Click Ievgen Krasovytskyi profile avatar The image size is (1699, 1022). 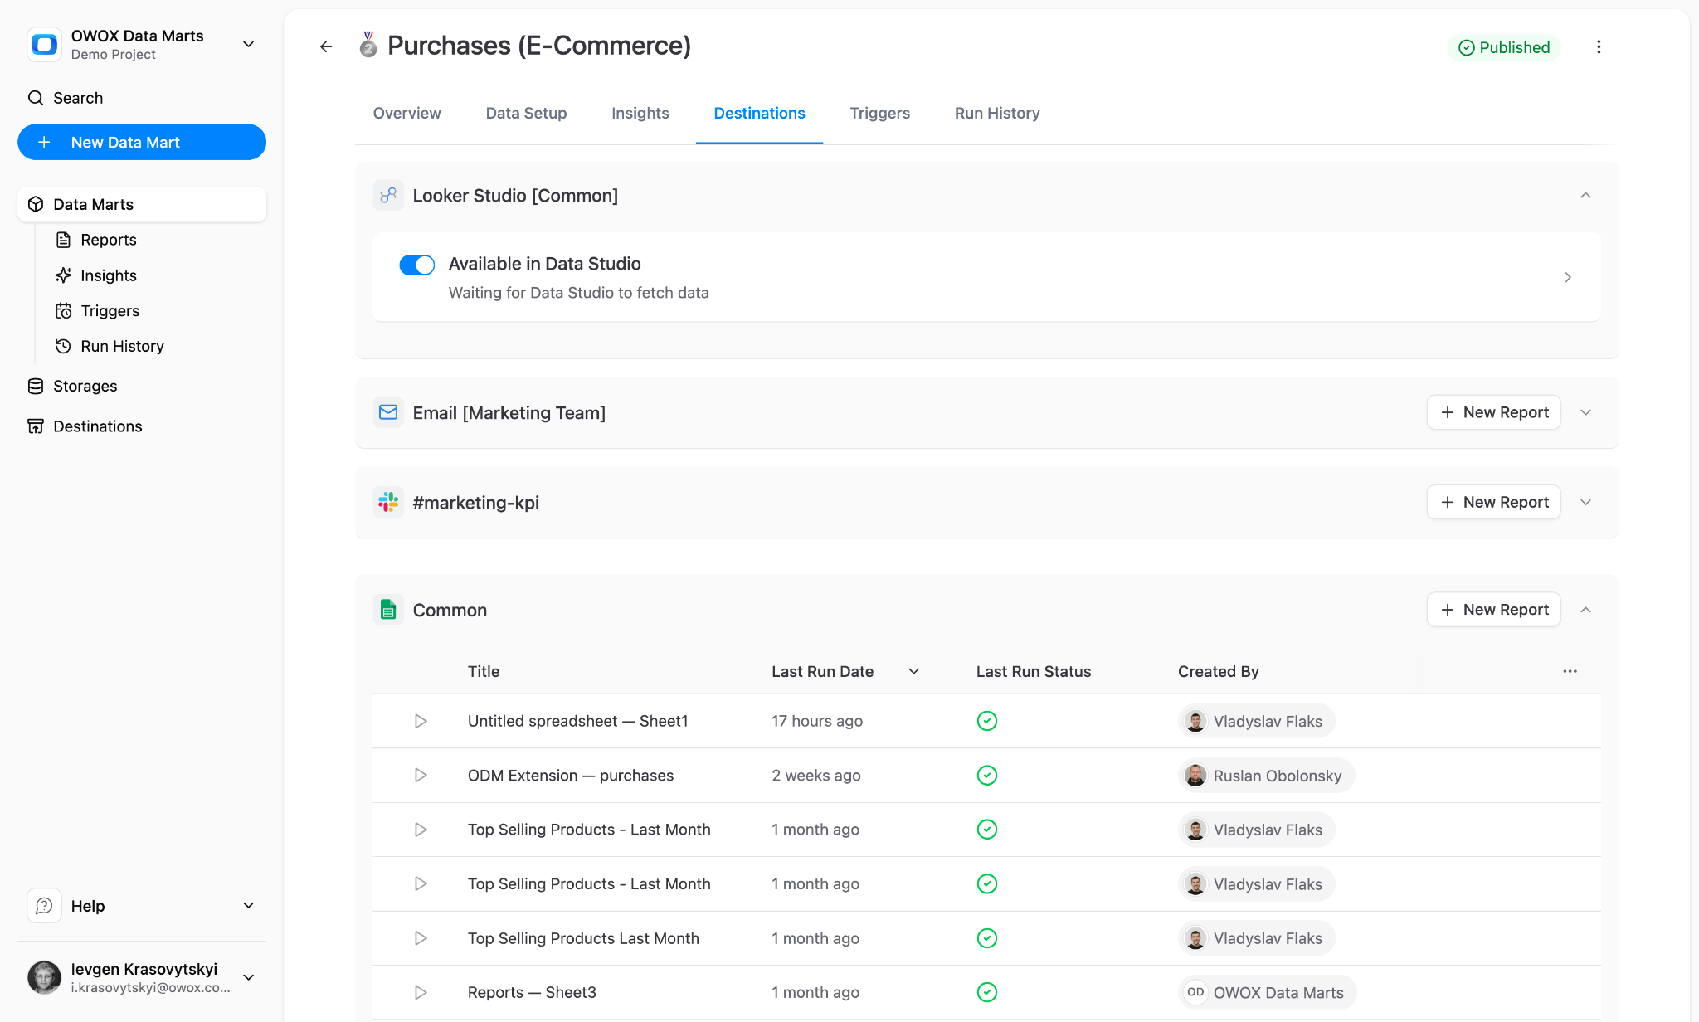tap(44, 977)
